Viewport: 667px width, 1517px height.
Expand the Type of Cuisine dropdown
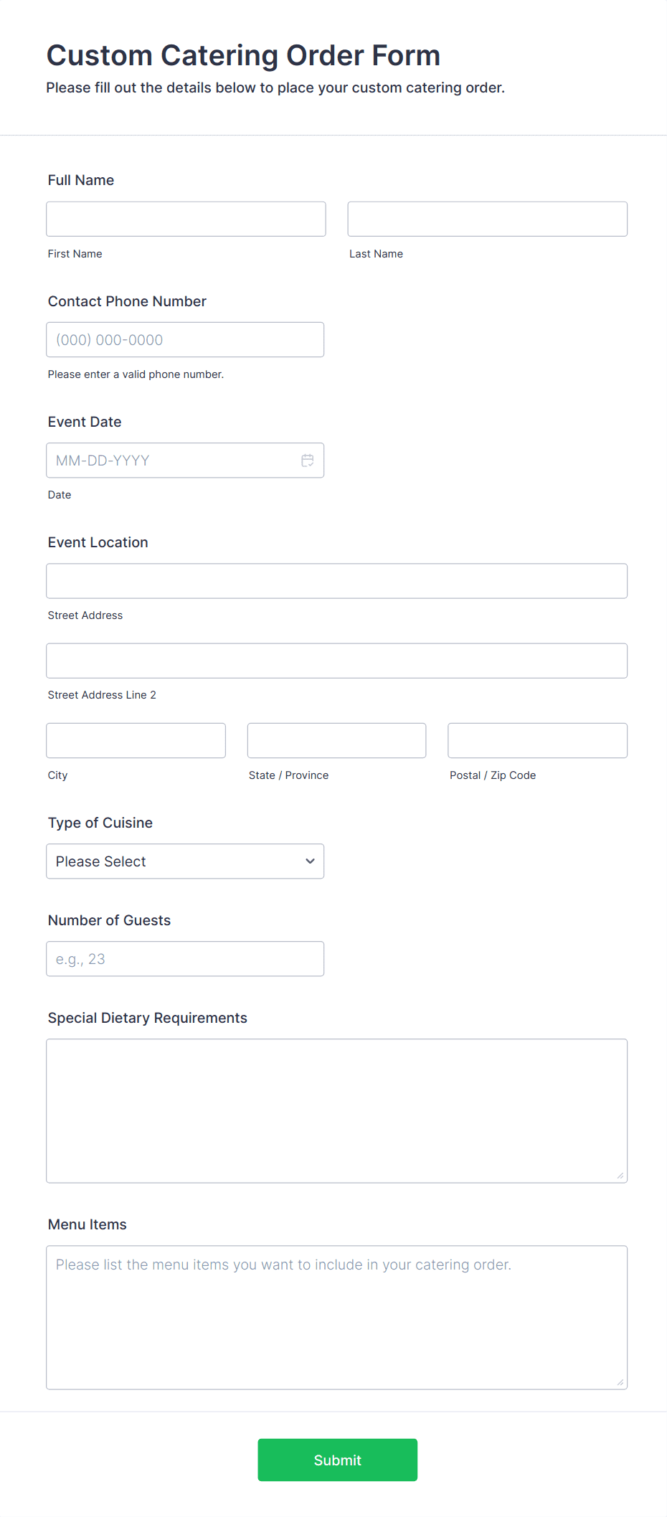click(x=184, y=861)
